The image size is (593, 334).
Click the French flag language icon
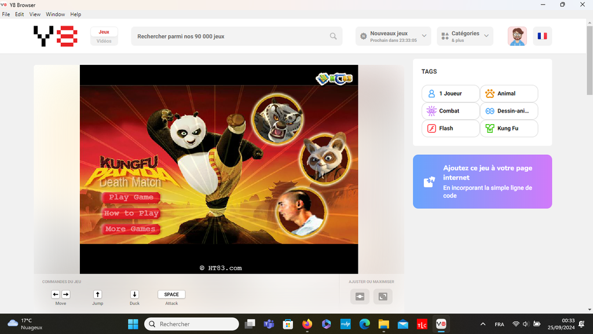(542, 36)
